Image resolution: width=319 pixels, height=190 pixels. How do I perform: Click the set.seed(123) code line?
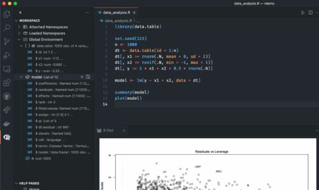tap(131, 38)
